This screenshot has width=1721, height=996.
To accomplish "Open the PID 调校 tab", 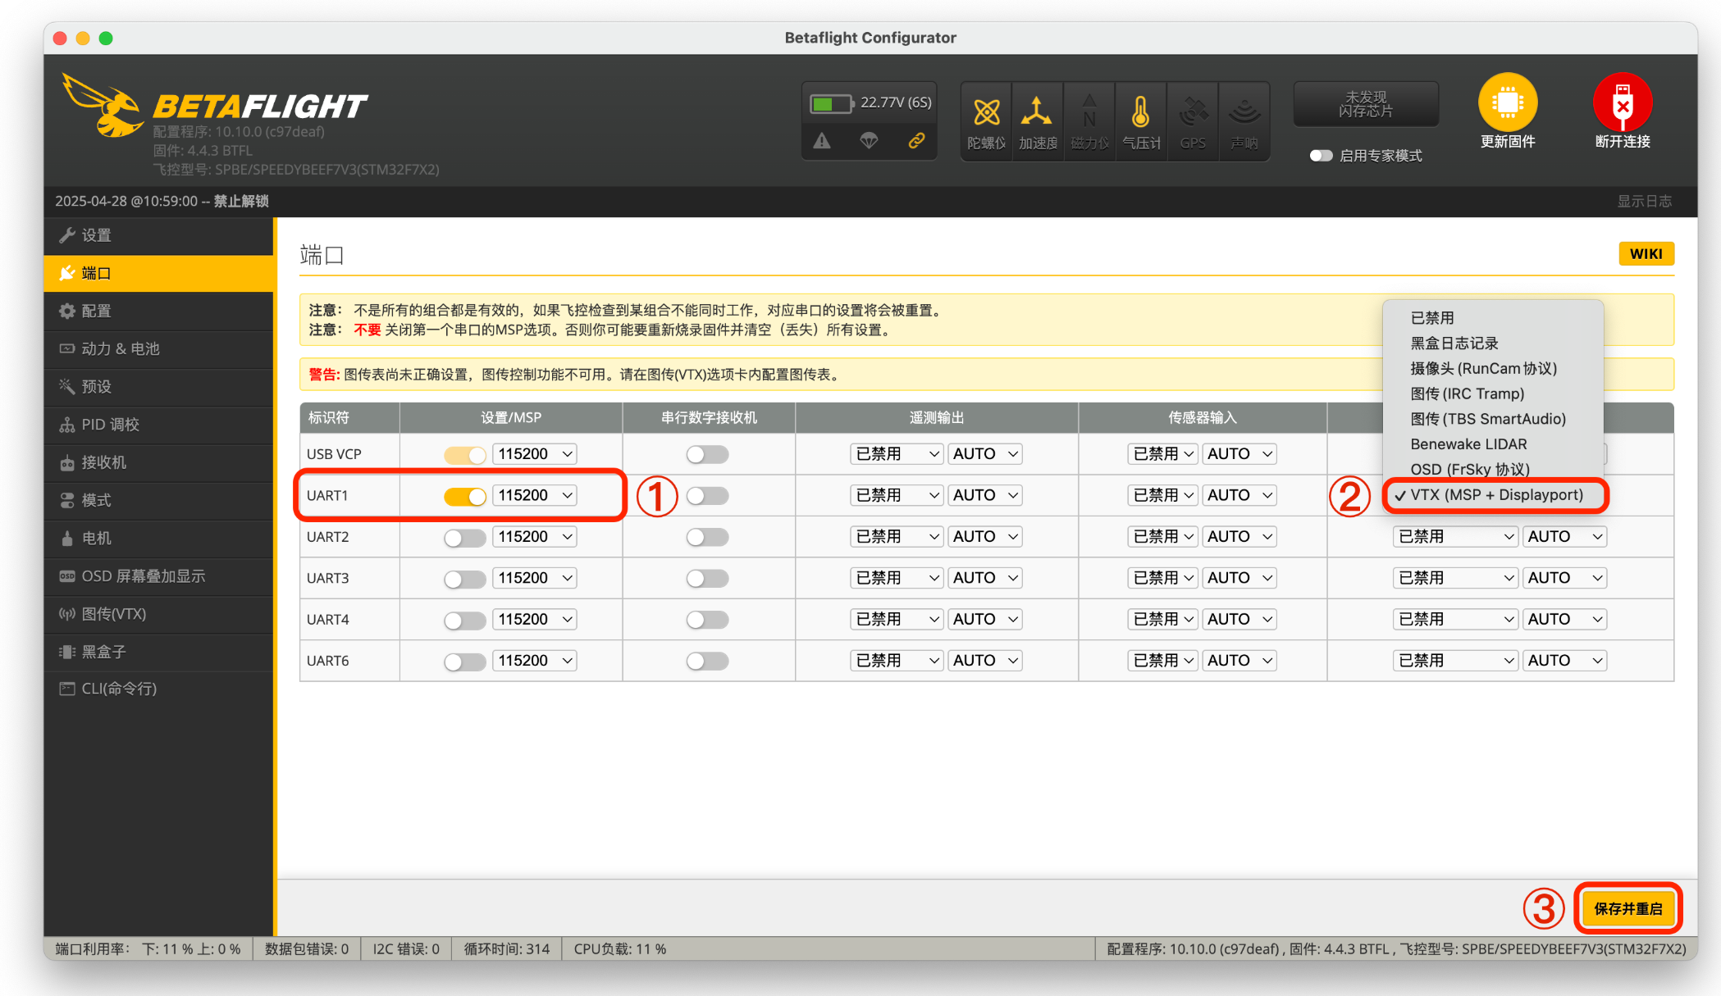I will coord(158,425).
